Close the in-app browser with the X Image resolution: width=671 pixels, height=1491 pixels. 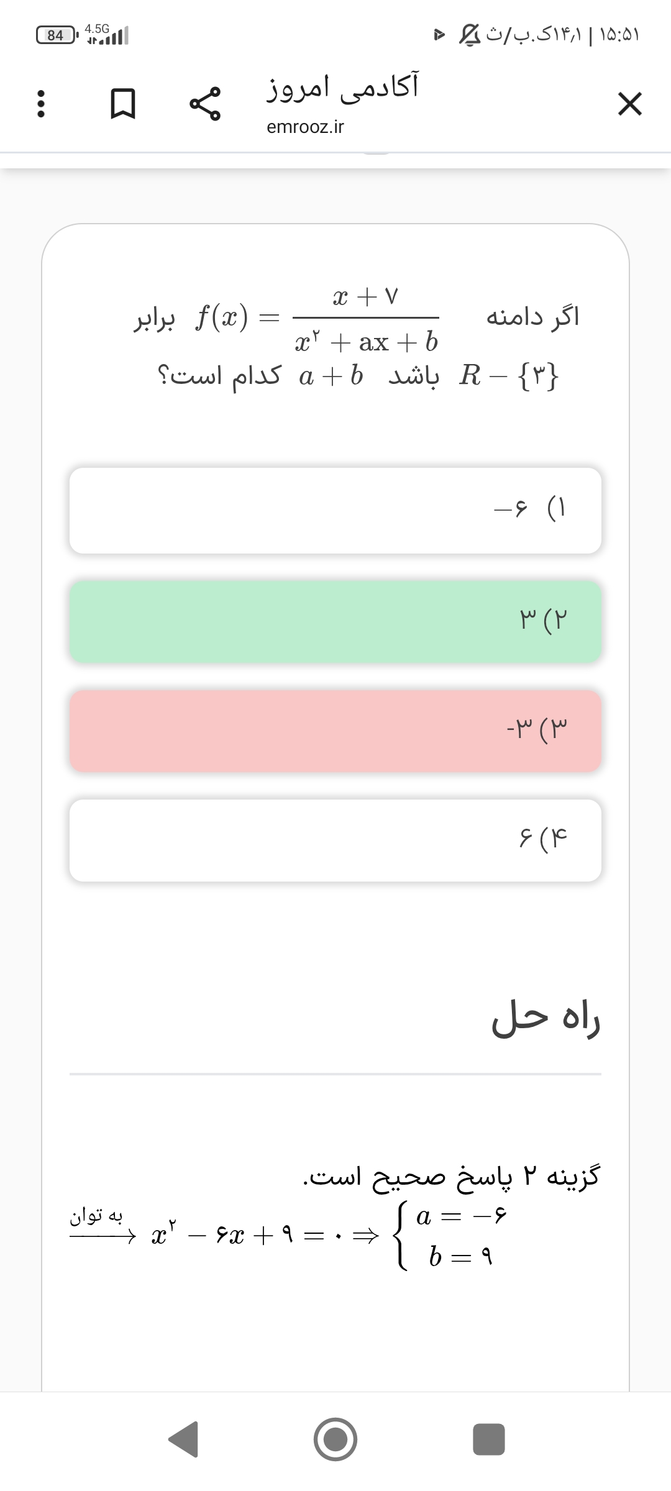coord(629,104)
